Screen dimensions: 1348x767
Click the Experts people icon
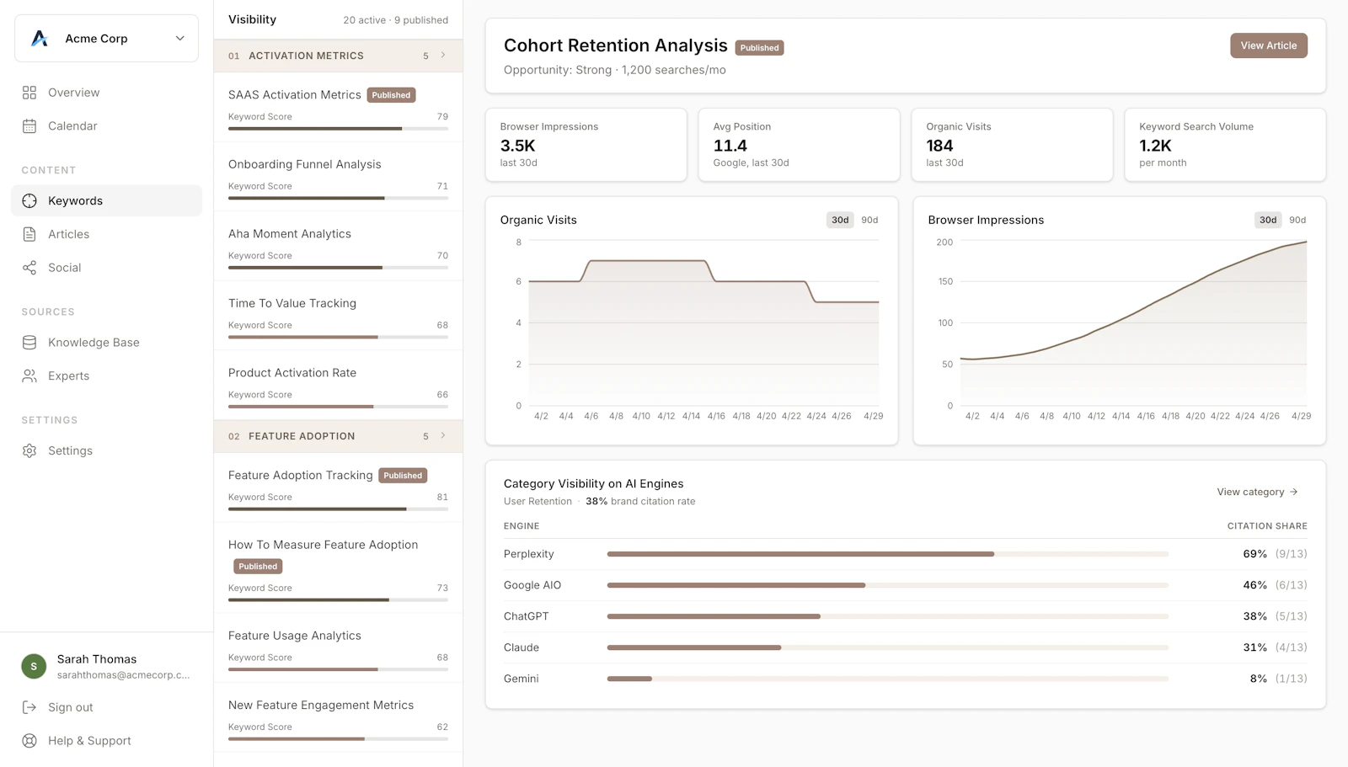tap(29, 376)
